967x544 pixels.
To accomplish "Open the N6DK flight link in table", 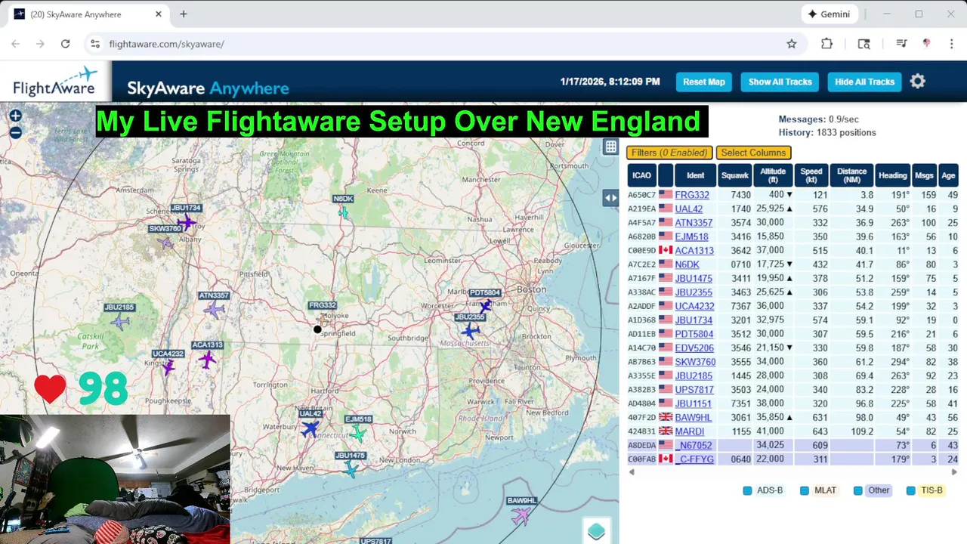I will 687,264.
